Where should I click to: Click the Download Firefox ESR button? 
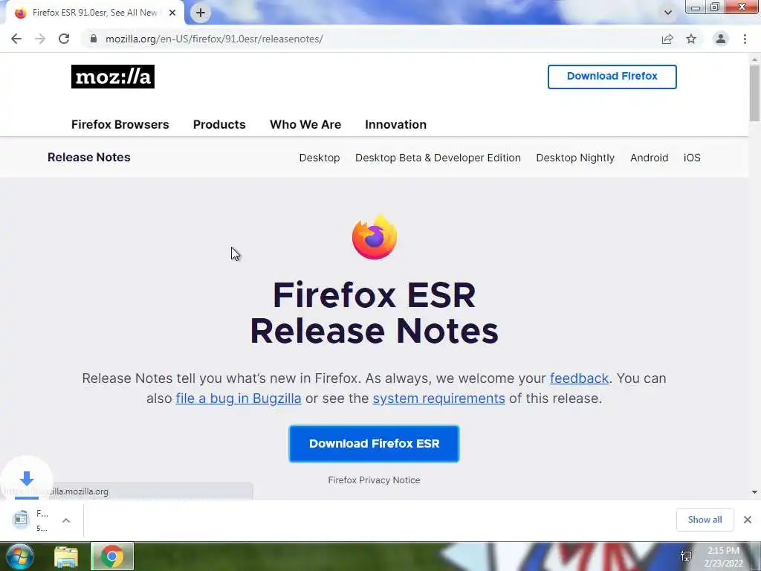click(x=374, y=444)
